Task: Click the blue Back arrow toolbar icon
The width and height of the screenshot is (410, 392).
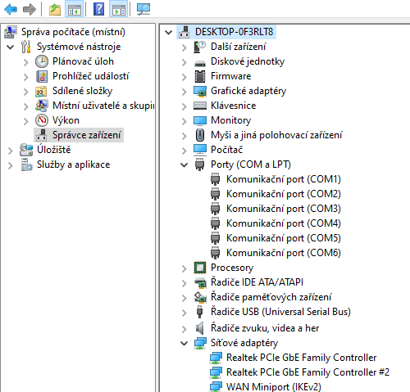Action: click(x=11, y=9)
